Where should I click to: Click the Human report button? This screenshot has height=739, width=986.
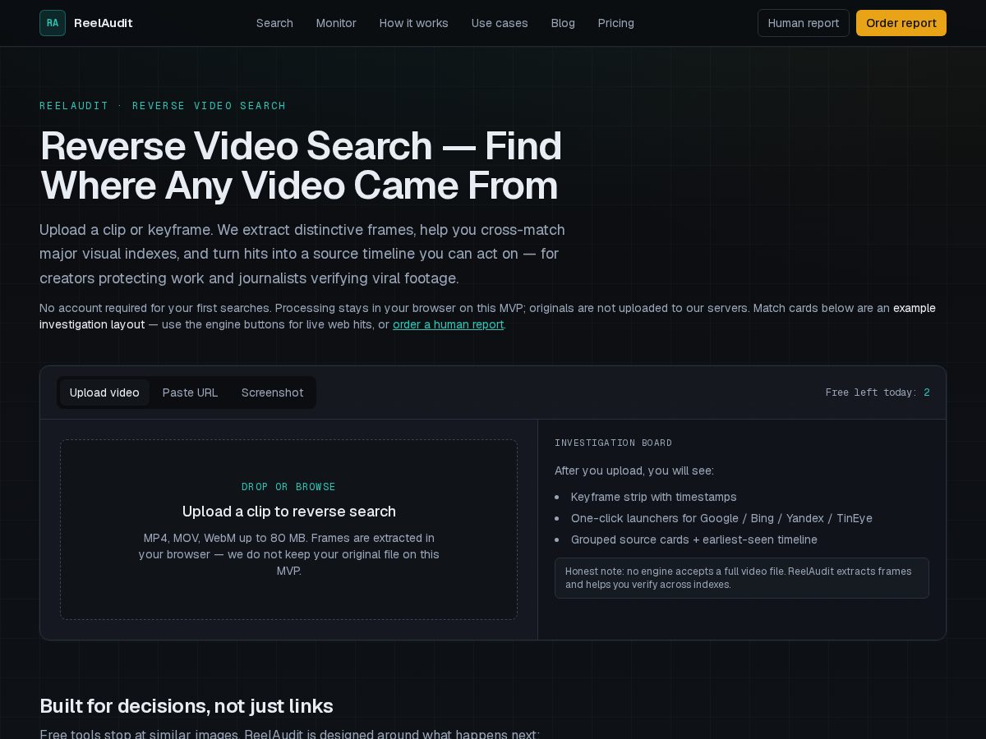[803, 23]
